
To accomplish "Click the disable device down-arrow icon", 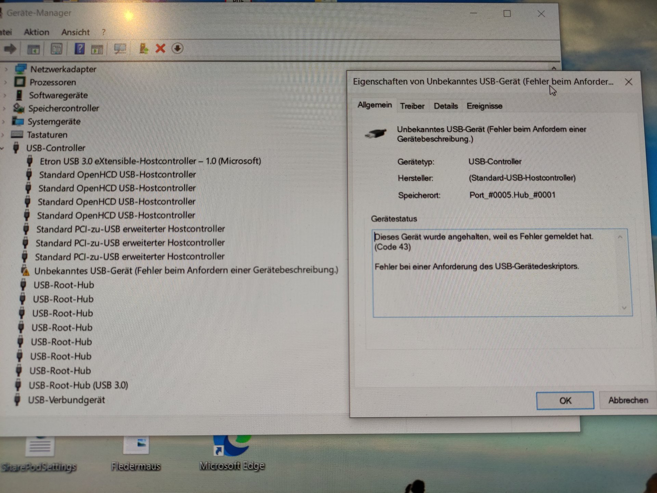I will [177, 48].
